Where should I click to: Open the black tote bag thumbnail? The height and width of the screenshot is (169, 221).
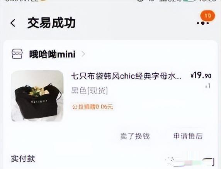point(37,96)
